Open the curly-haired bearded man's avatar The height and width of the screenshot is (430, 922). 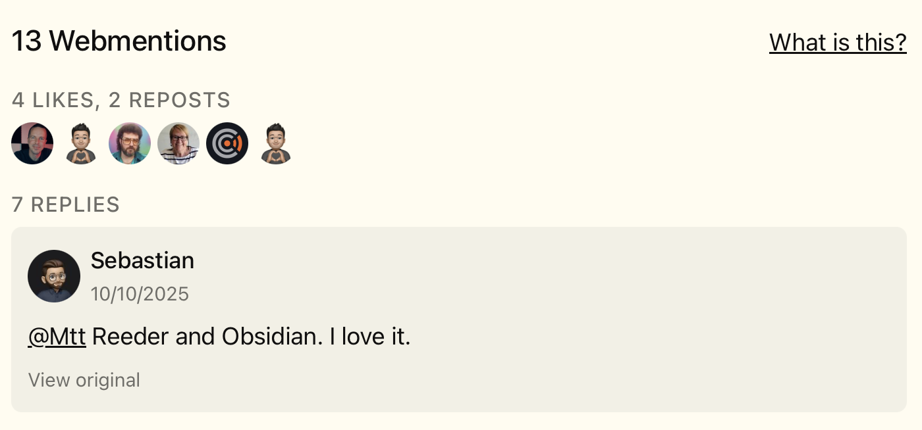[x=130, y=143]
